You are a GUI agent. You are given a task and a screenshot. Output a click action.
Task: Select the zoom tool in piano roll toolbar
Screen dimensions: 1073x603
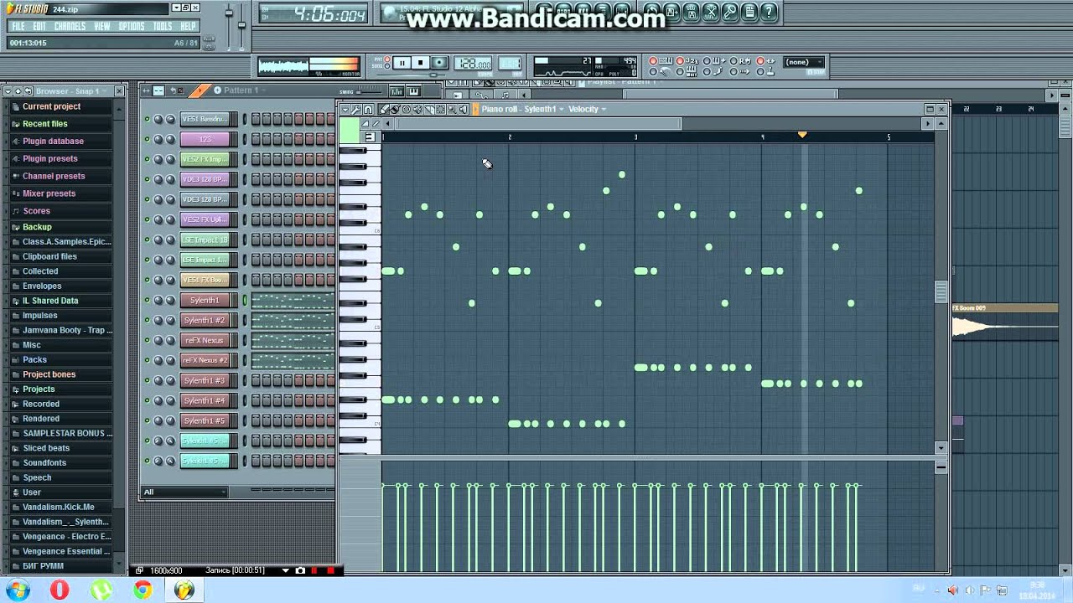(452, 109)
